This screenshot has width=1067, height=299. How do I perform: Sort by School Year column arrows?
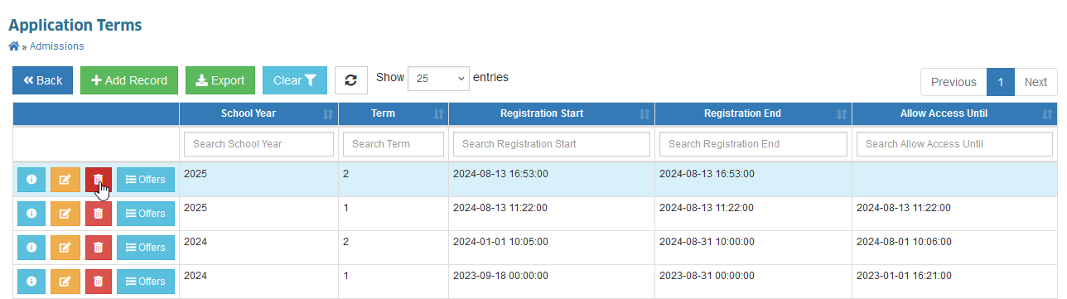pyautogui.click(x=327, y=114)
